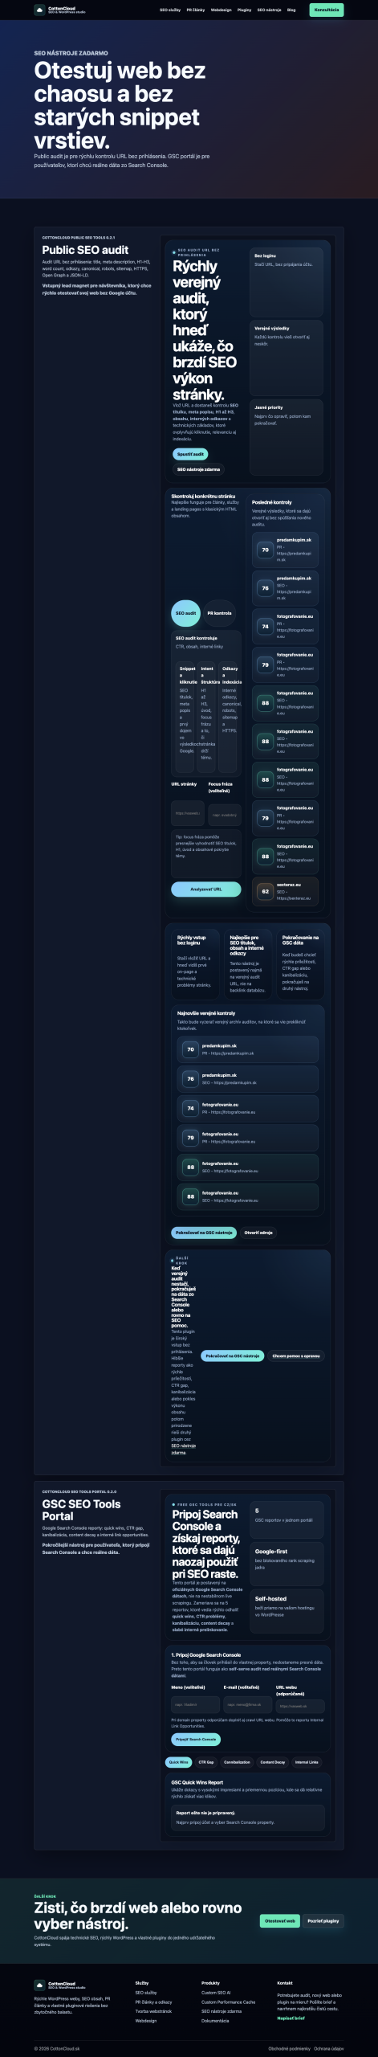Image resolution: width=378 pixels, height=2057 pixels.
Task: Open Blog in top navigation
Action: point(291,10)
